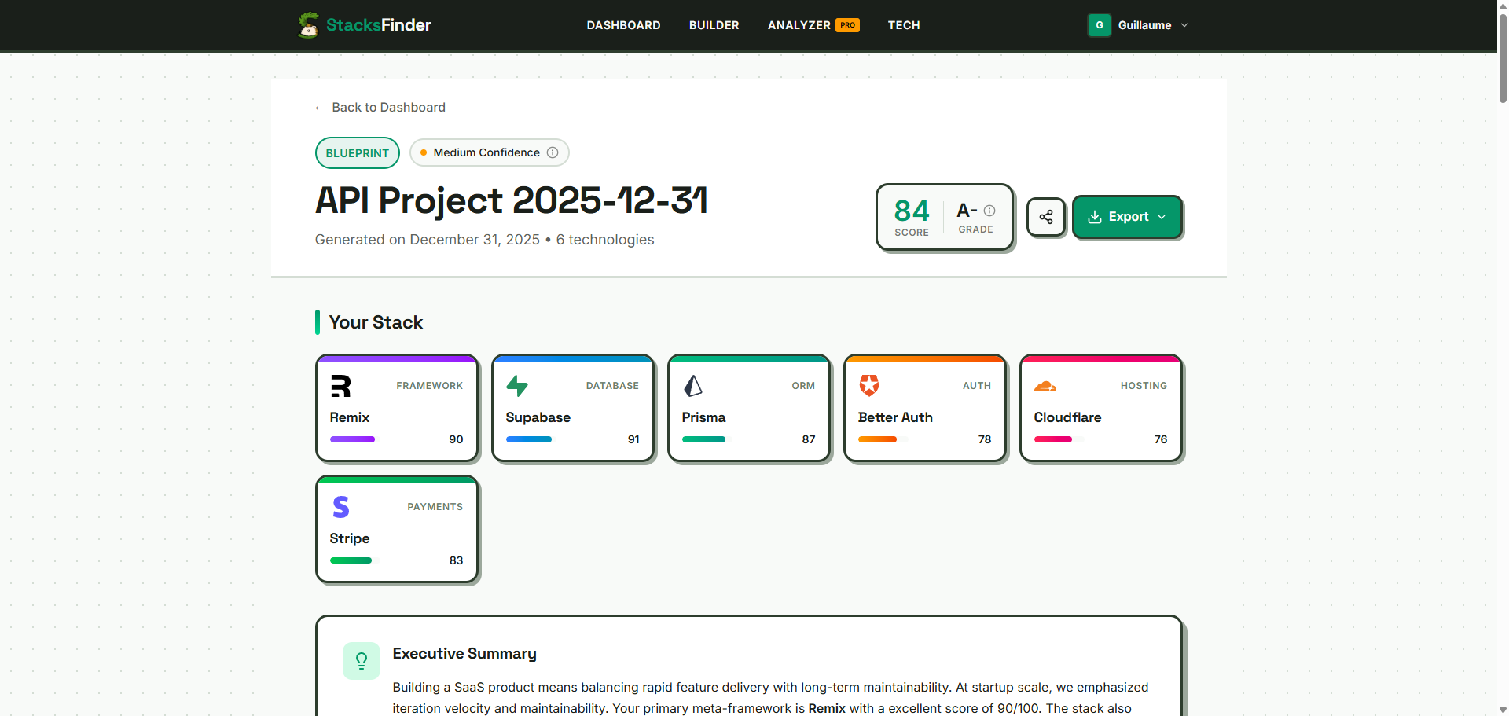Viewport: 1509px width, 716px height.
Task: Click the FRAMEWORK label on Remix card
Action: [x=430, y=386]
